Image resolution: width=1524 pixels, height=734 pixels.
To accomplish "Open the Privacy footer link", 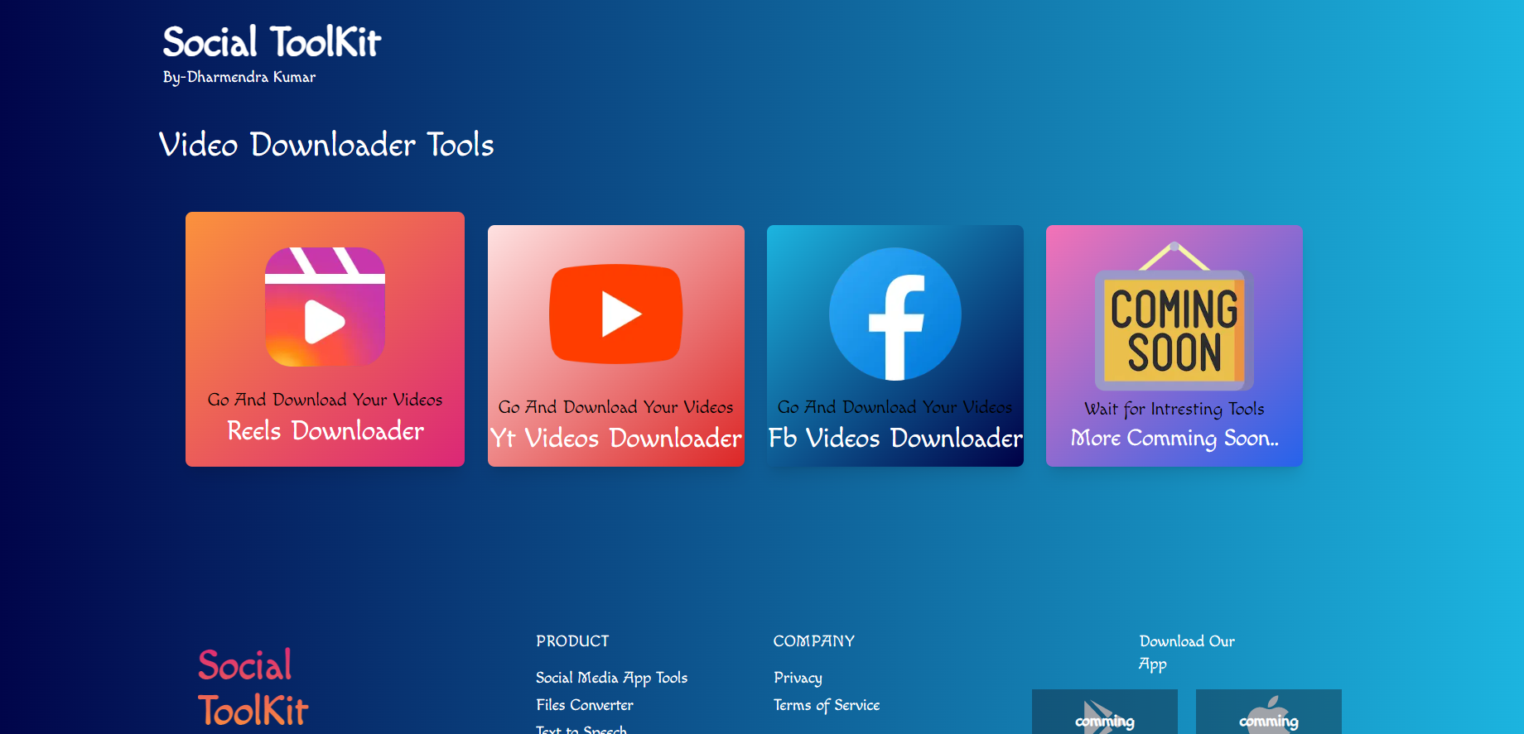I will 798,678.
